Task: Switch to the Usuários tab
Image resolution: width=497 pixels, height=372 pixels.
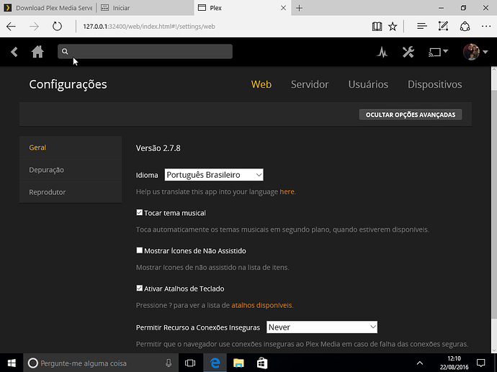Action: pyautogui.click(x=368, y=84)
